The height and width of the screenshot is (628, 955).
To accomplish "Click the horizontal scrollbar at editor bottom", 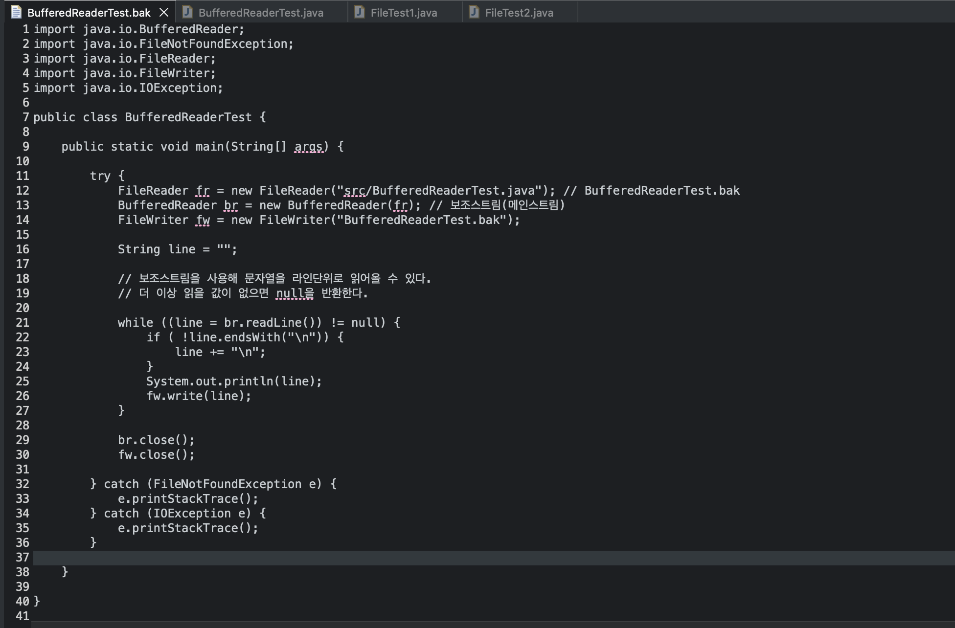I will pyautogui.click(x=489, y=625).
